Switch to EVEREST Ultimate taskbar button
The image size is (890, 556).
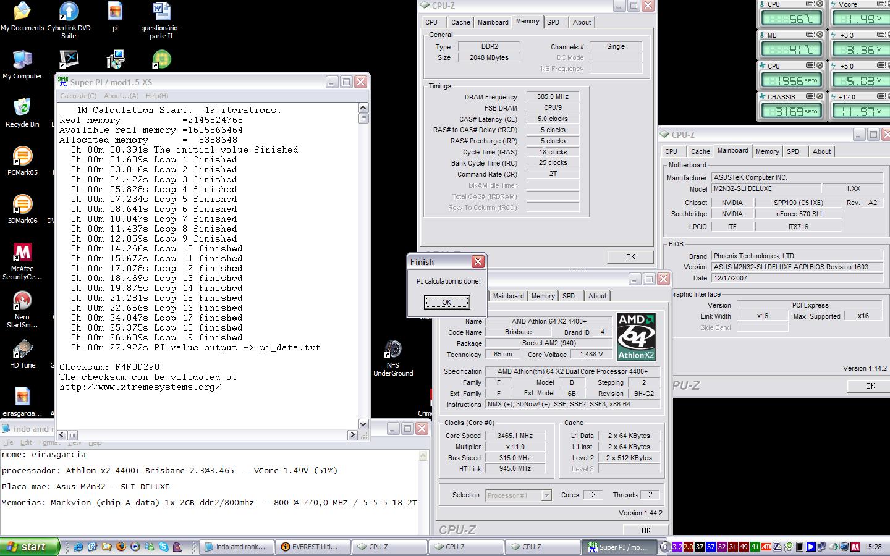[312, 547]
